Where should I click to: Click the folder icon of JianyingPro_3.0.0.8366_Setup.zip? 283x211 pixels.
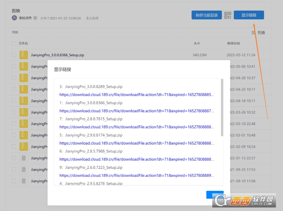24,55
